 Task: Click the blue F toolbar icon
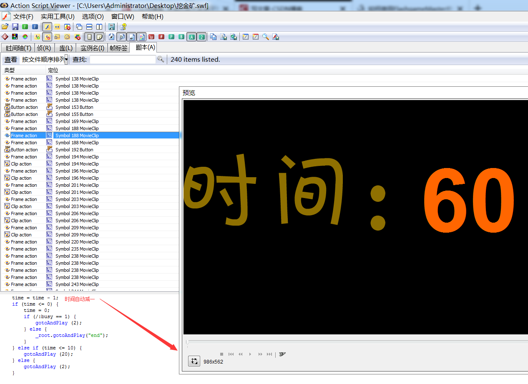point(35,27)
